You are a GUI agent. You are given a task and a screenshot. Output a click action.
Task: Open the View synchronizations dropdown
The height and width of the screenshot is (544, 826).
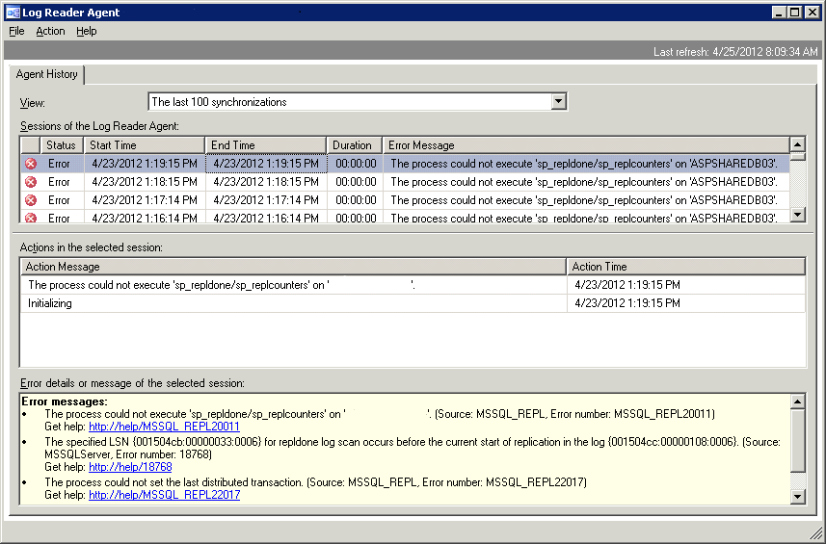[559, 101]
